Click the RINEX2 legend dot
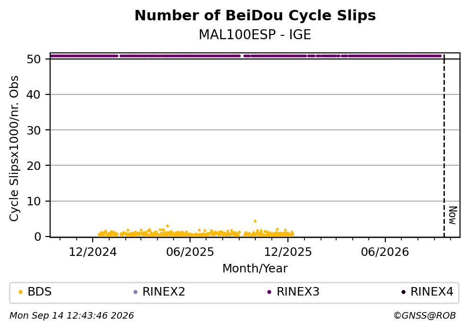Image resolution: width=469 pixels, height=330 pixels. tap(135, 292)
